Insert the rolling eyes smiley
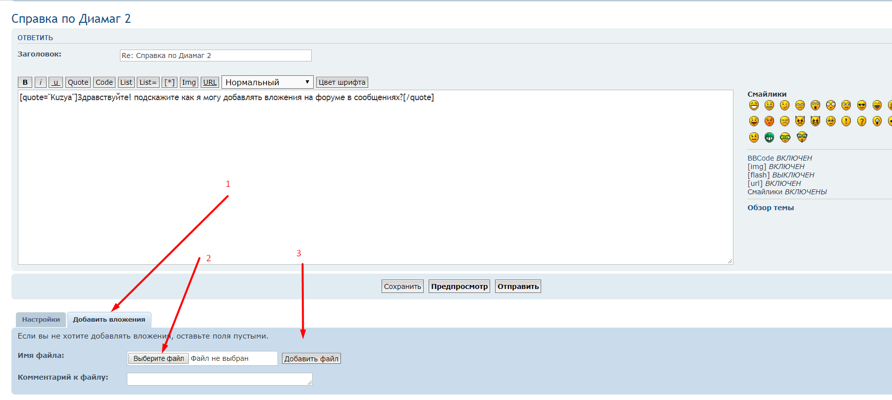The image size is (892, 400). [x=831, y=121]
